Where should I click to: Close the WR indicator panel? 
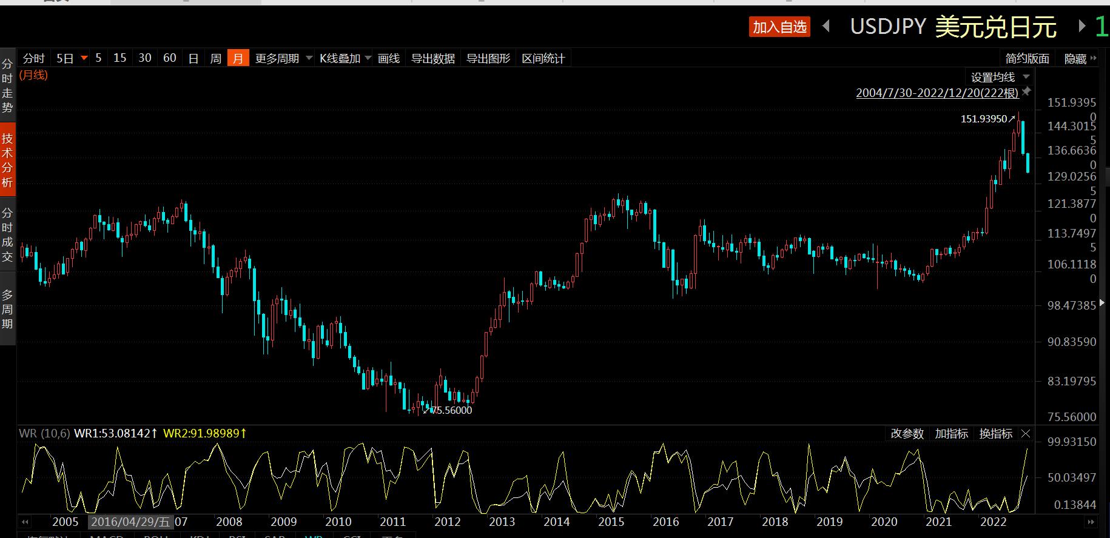point(1026,434)
